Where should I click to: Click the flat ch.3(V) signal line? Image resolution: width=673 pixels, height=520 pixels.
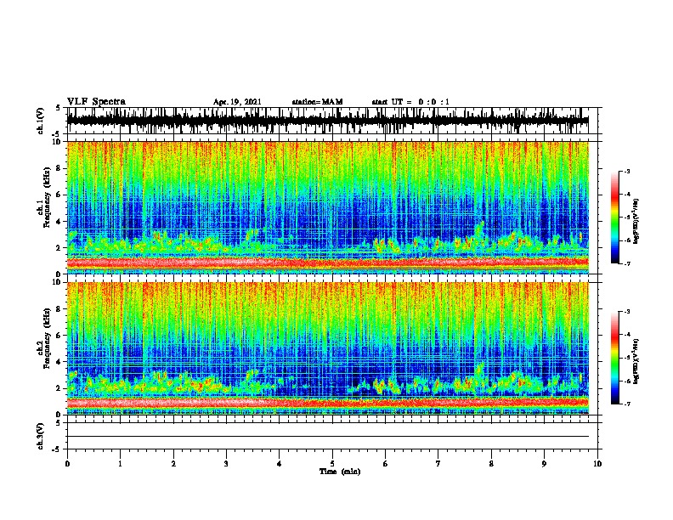point(328,437)
